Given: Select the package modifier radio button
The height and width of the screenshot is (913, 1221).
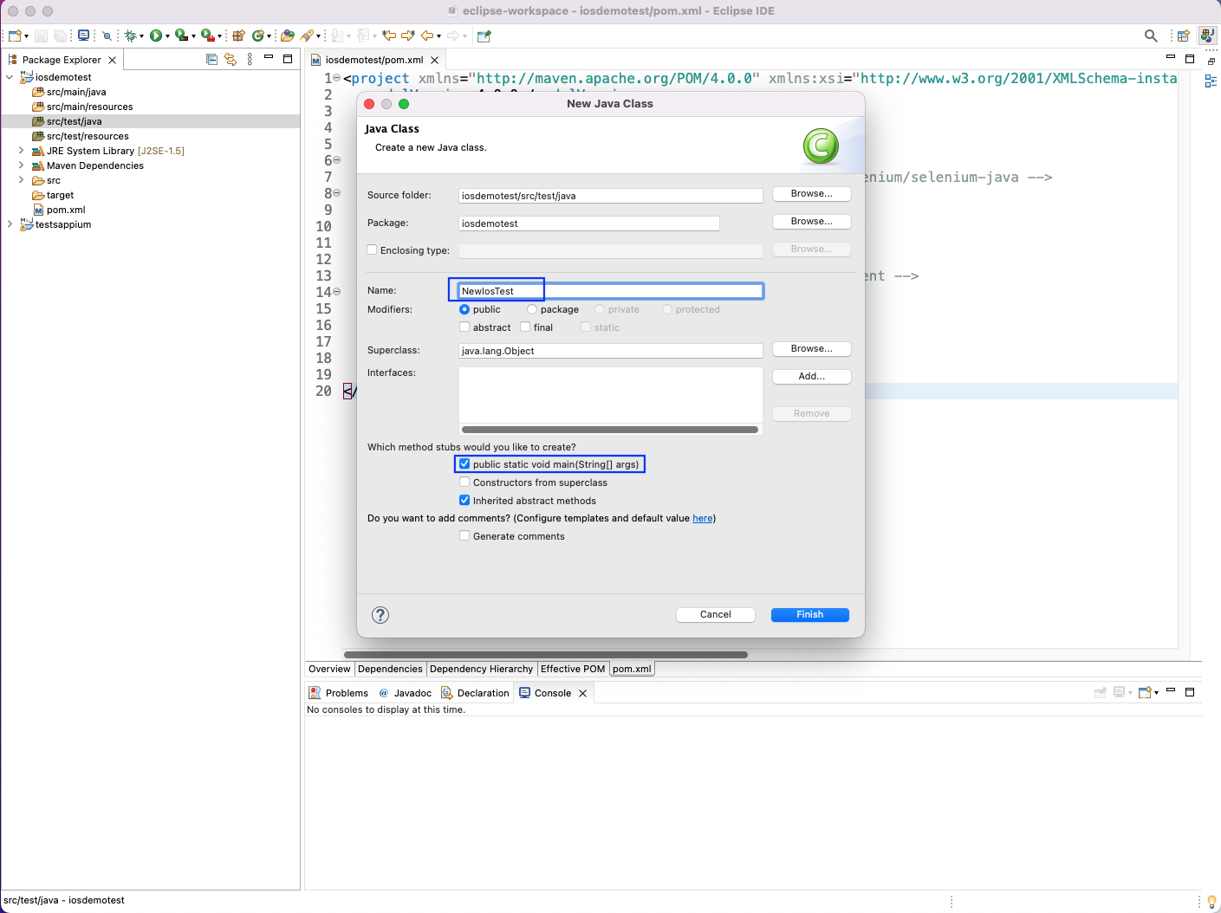Looking at the screenshot, I should pyautogui.click(x=532, y=309).
